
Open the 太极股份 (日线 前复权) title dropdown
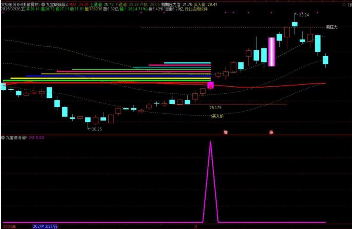[x=20, y=4]
